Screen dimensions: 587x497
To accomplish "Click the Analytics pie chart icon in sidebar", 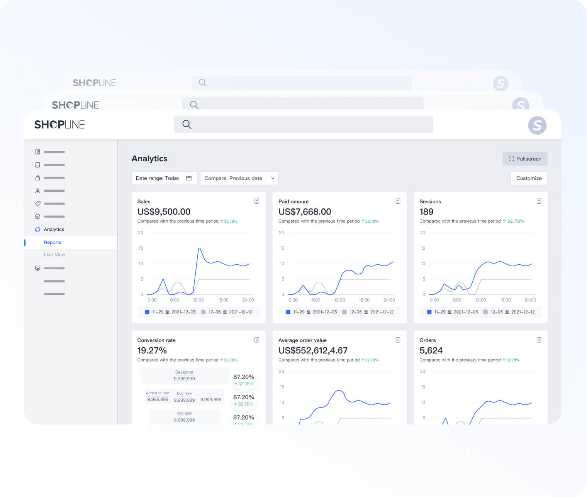I will pos(37,230).
